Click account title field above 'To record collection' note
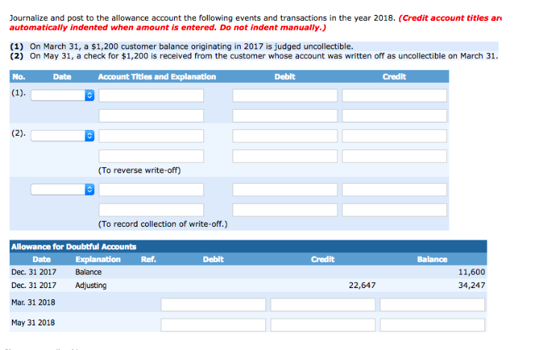Image resolution: width=545 pixels, height=350 pixels. [151, 210]
